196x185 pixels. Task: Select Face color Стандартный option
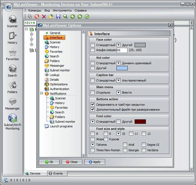point(92,45)
